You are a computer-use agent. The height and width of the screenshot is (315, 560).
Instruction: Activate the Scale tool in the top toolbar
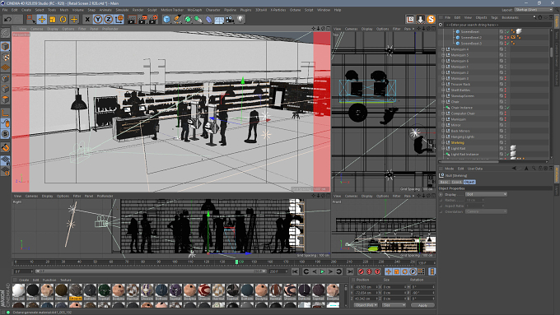pos(53,19)
